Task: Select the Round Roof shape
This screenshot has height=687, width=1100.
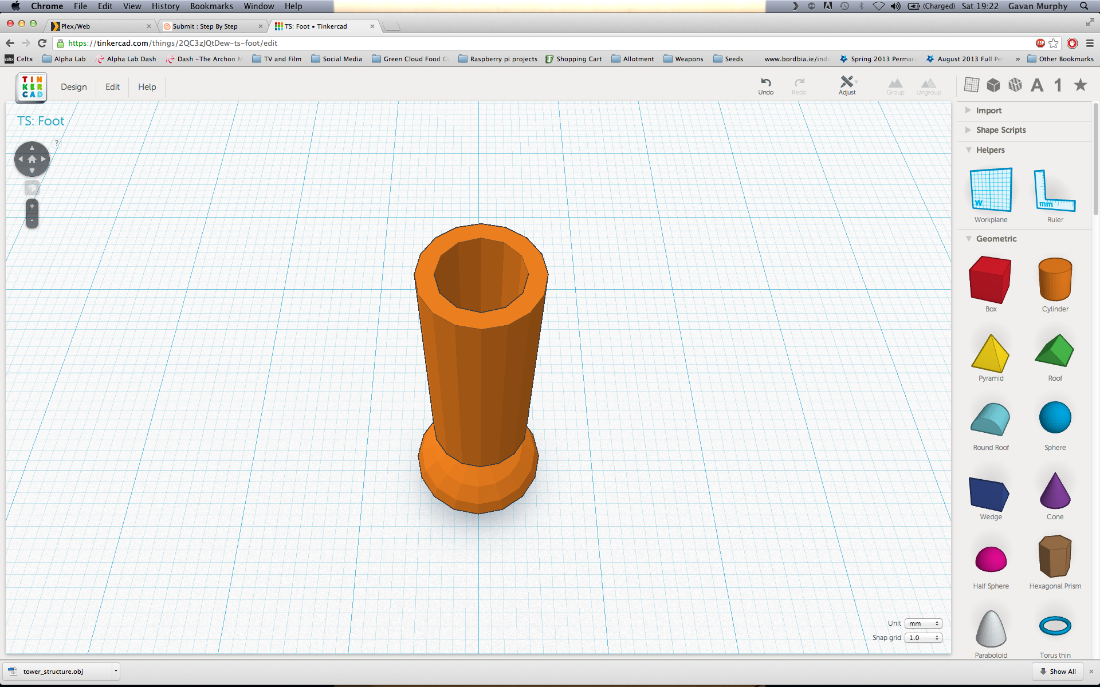Action: click(991, 419)
